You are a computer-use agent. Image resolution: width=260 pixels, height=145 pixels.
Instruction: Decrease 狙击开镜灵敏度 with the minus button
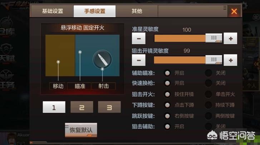point(139,60)
